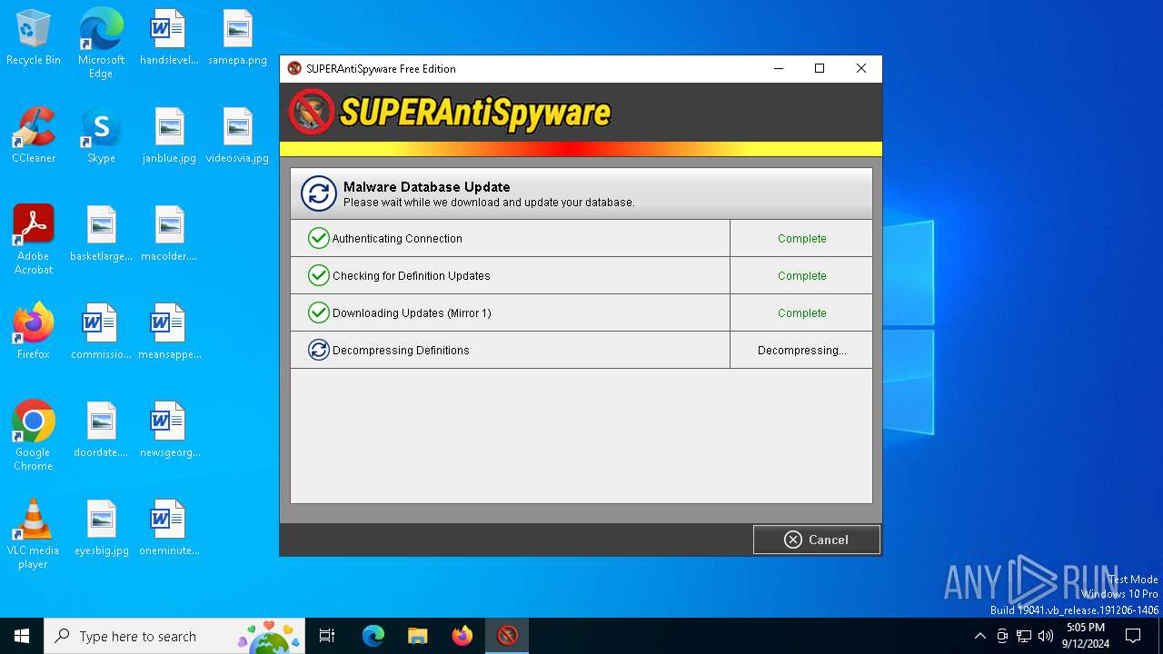Select the newsgeorg Word document on desktop
Screen dimensions: 1163x654
tap(169, 431)
